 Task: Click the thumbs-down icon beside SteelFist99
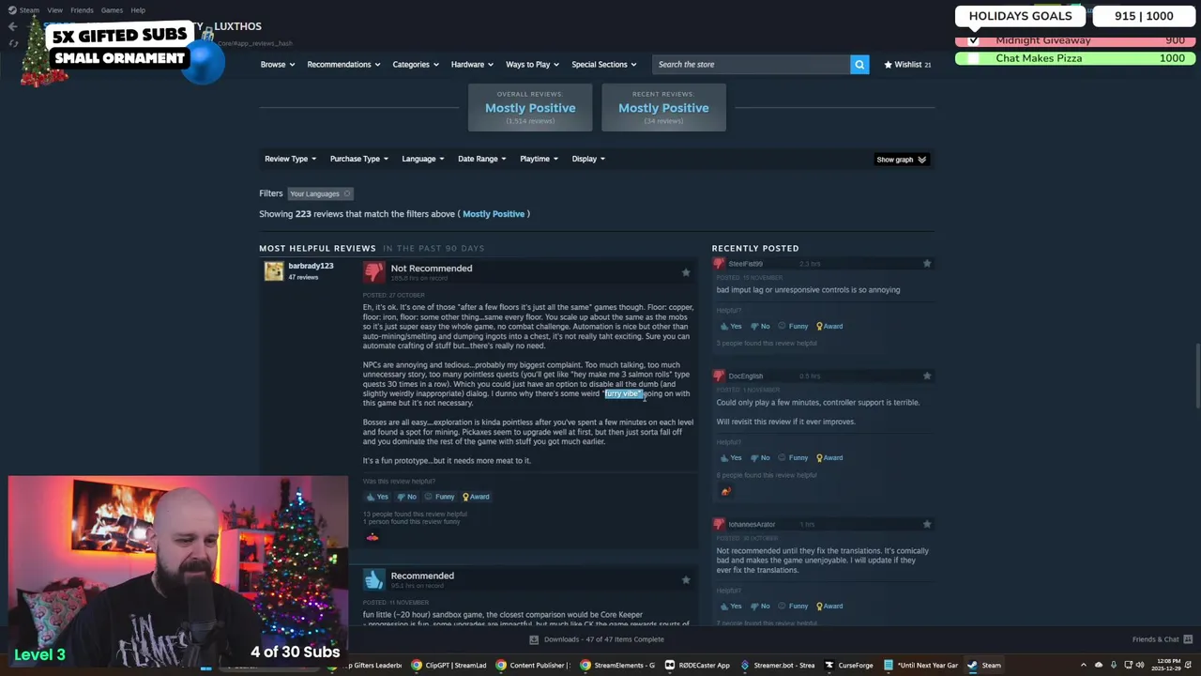(720, 264)
